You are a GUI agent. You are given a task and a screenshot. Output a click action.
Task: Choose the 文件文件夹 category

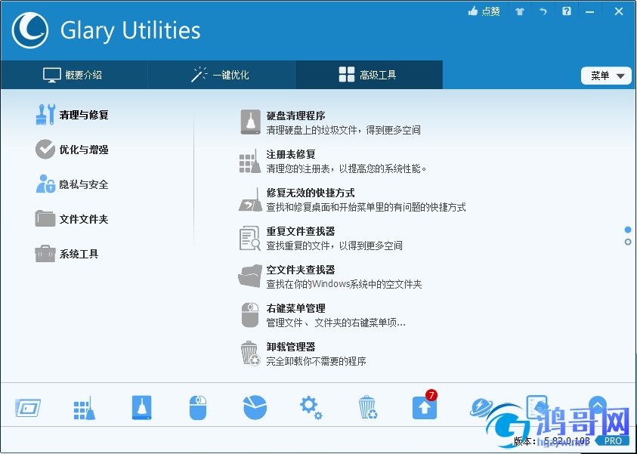coord(73,219)
